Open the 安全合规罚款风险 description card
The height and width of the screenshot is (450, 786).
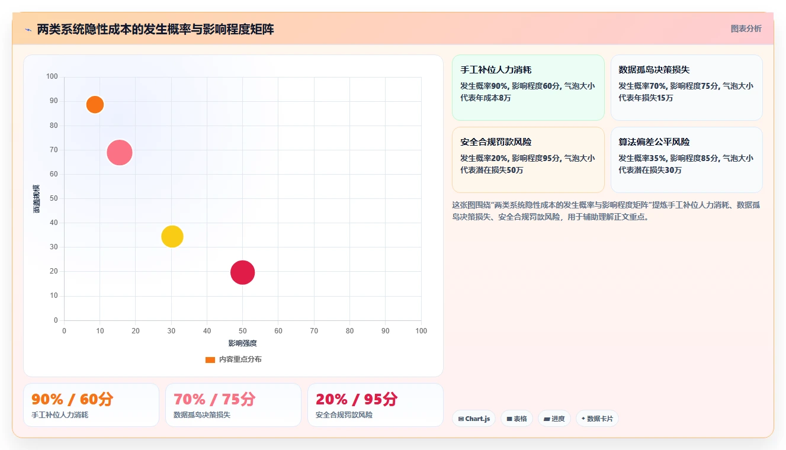tap(528, 160)
